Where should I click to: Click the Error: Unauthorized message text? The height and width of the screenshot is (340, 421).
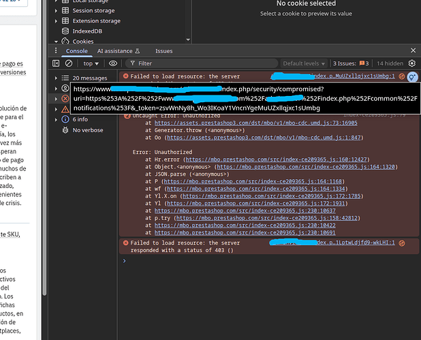[162, 152]
